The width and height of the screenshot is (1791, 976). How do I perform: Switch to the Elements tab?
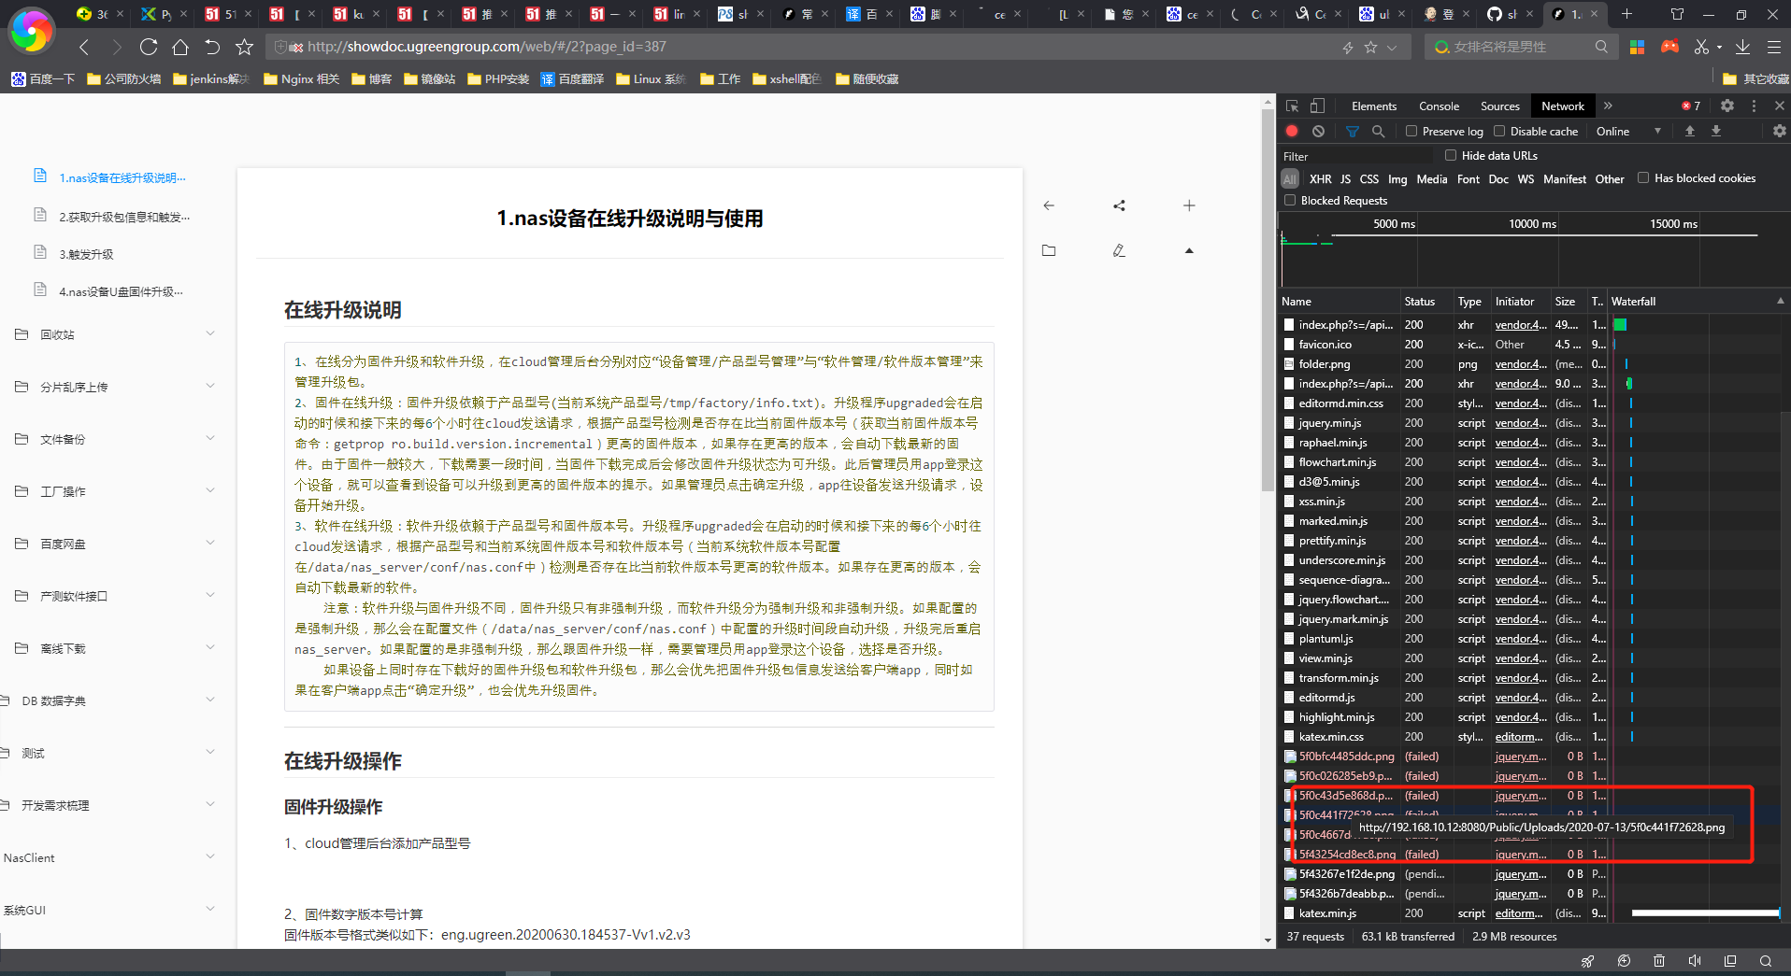pyautogui.click(x=1373, y=106)
